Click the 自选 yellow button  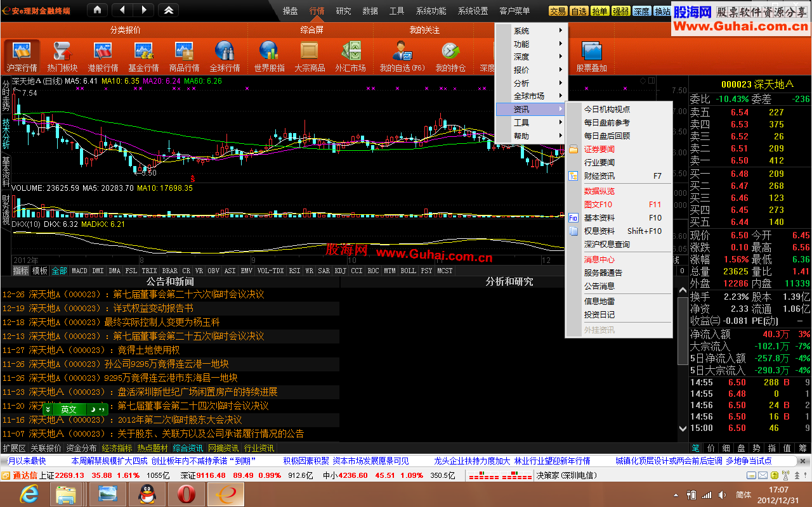tap(579, 11)
